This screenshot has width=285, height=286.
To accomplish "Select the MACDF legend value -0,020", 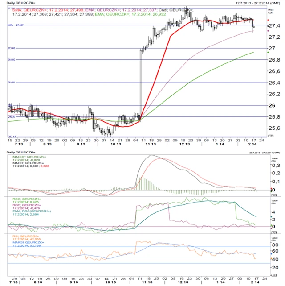I will coord(35,160).
